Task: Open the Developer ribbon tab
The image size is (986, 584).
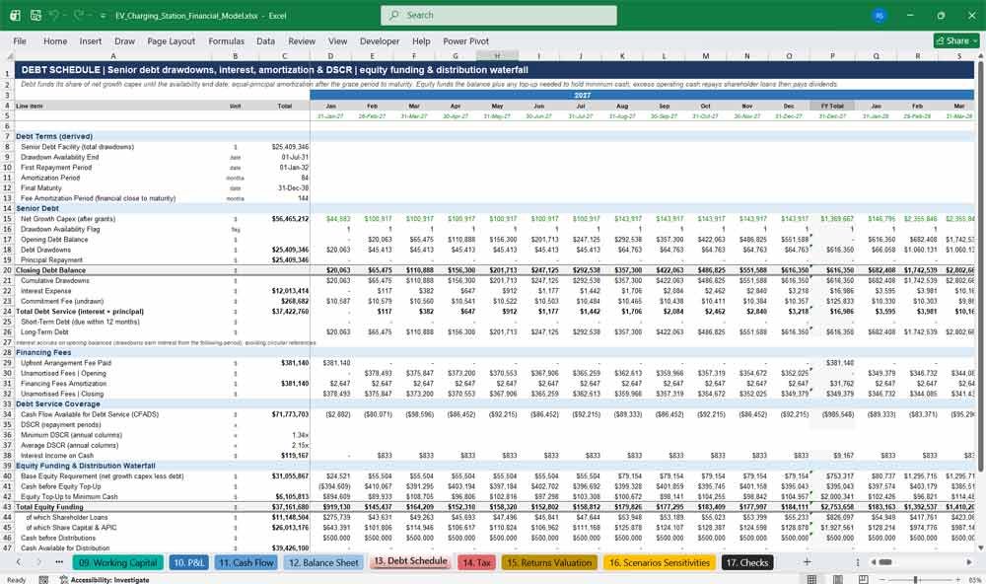Action: tap(380, 40)
